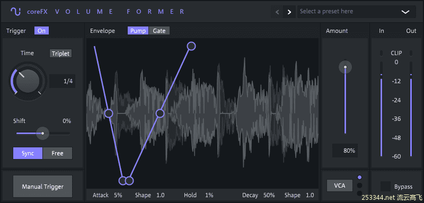
Task: Click the Shift slider handle
Action: (42, 133)
